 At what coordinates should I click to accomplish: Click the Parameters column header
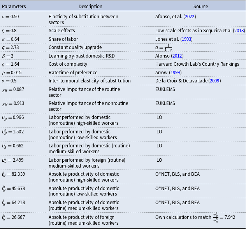(x=15, y=7)
